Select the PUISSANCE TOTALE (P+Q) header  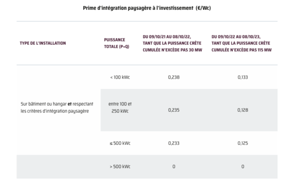click(116, 43)
